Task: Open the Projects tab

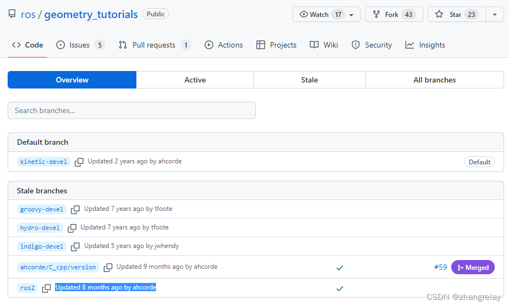Action: (276, 45)
